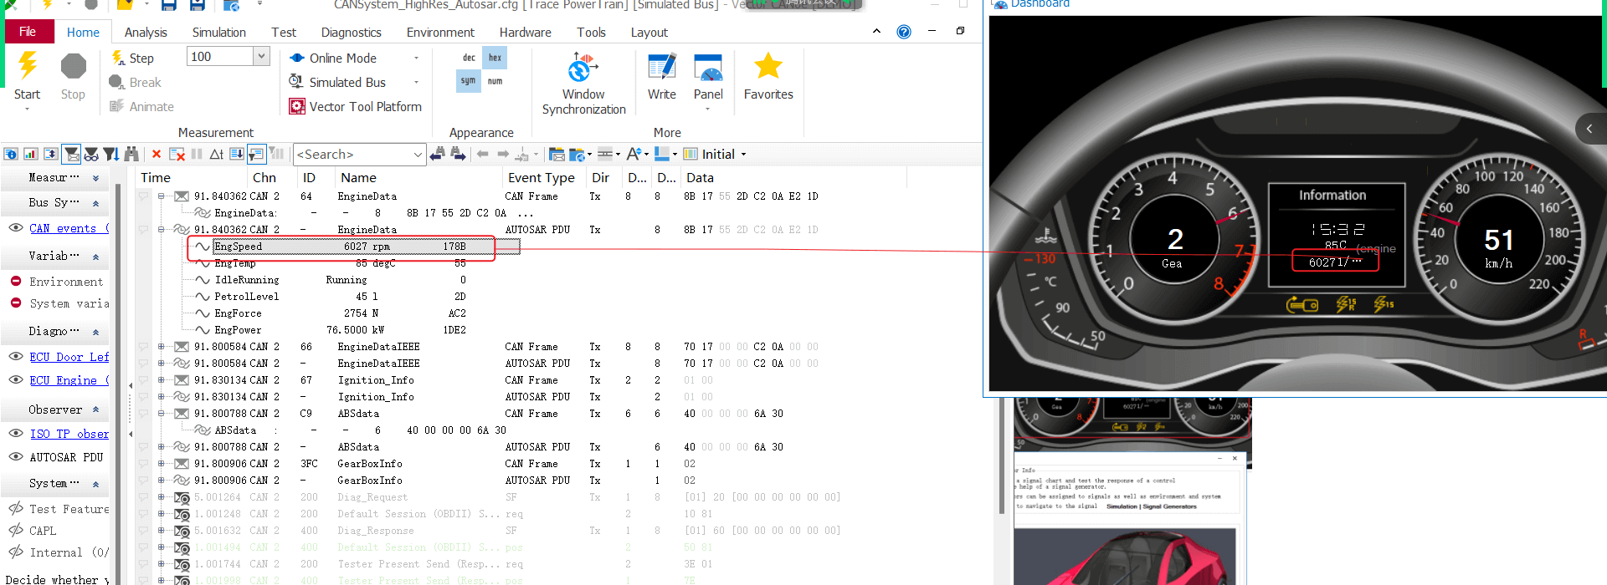
Task: Click the funnel filter sort icon
Action: (111, 154)
